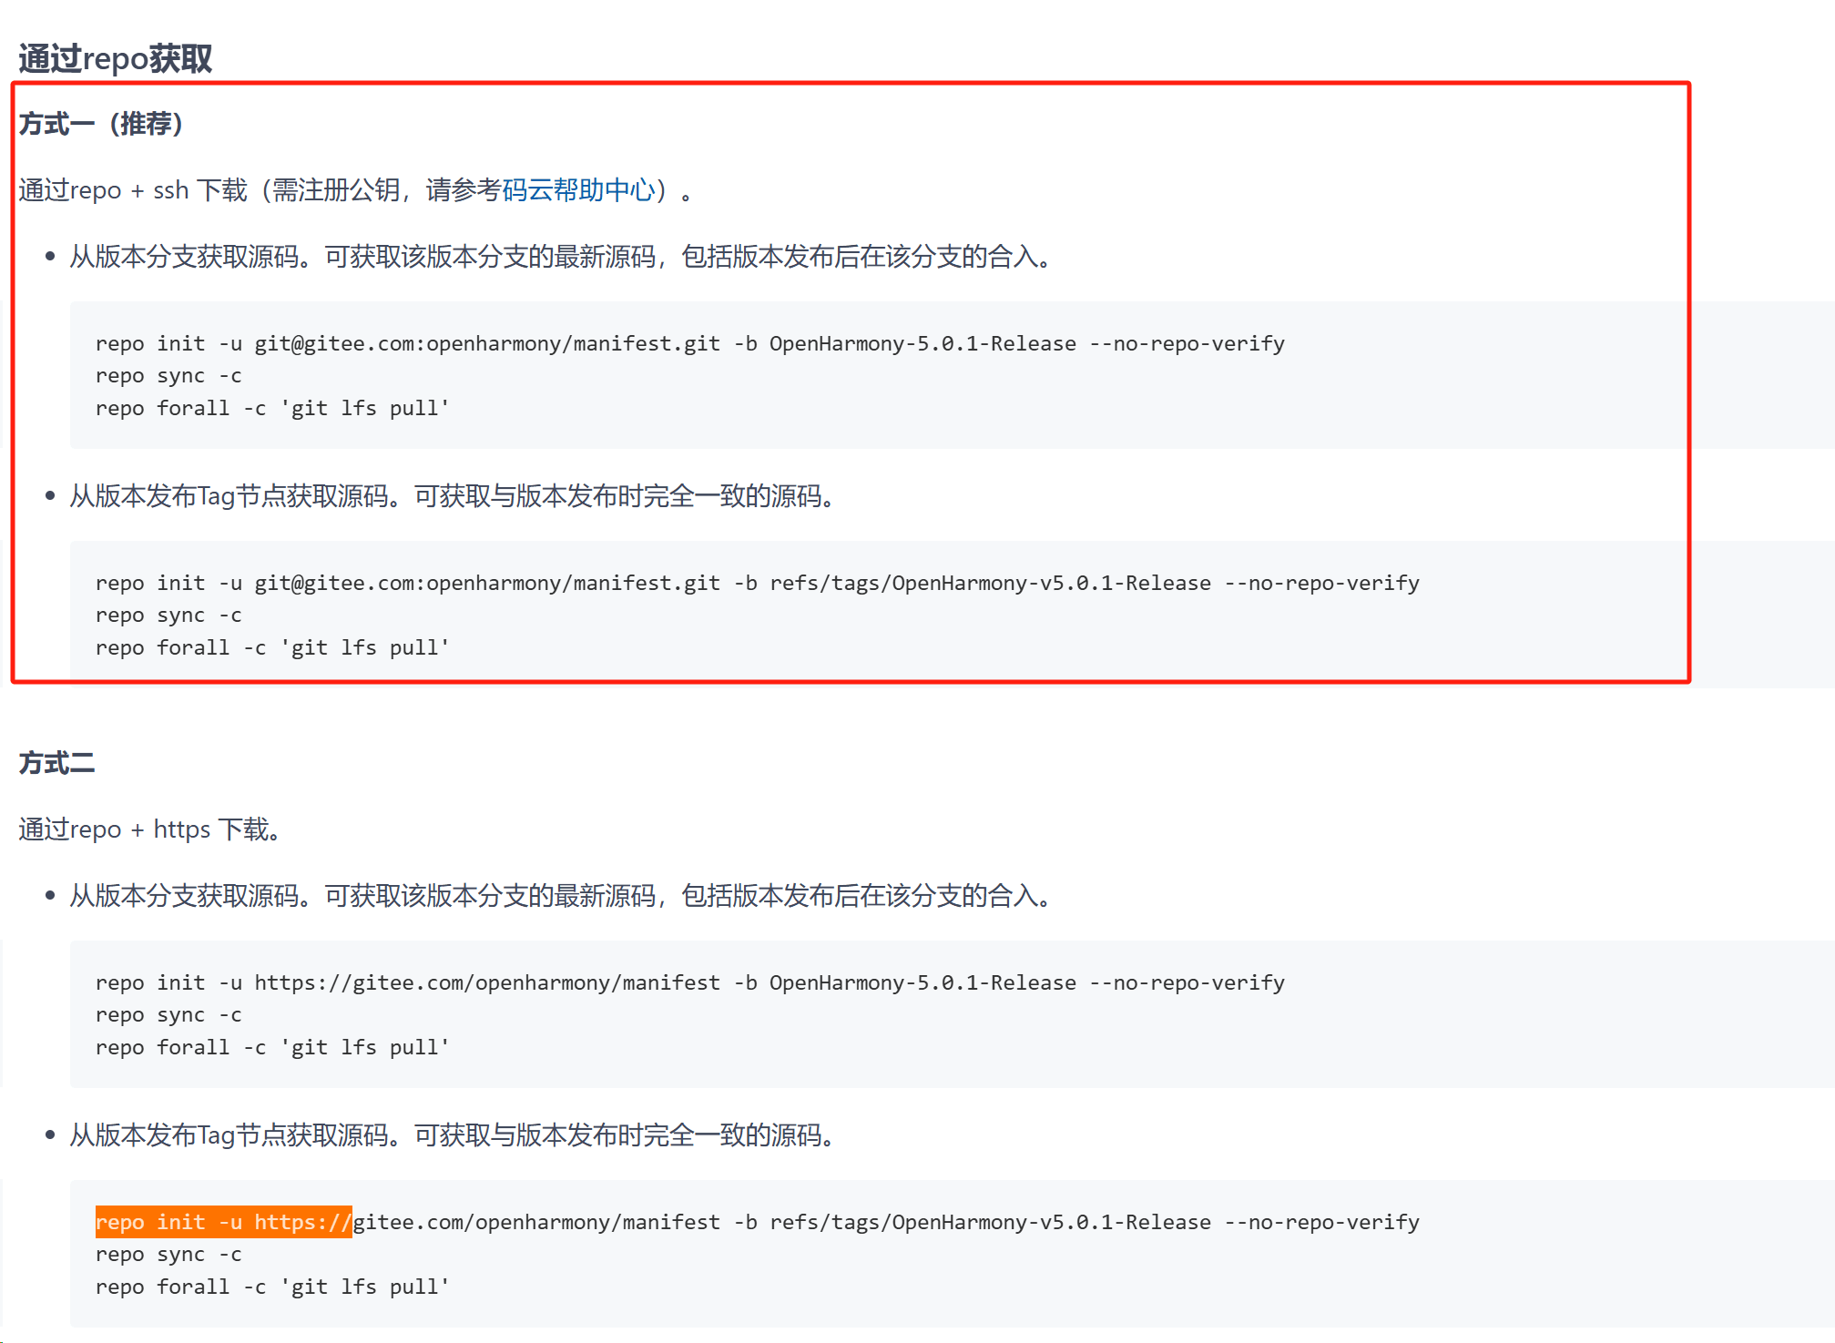Click 'repo sync -c' in the last code block
Viewport: 1835px width, 1343px height.
click(x=168, y=1255)
